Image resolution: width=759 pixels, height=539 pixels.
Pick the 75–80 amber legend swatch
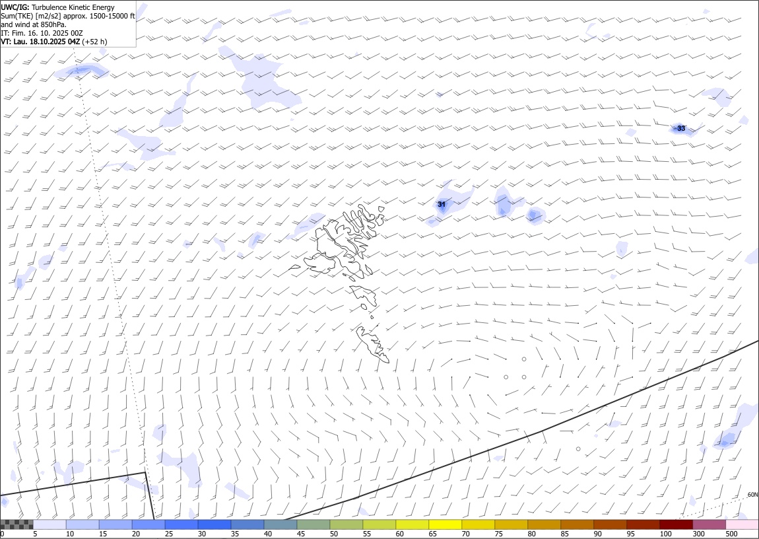[x=511, y=524]
